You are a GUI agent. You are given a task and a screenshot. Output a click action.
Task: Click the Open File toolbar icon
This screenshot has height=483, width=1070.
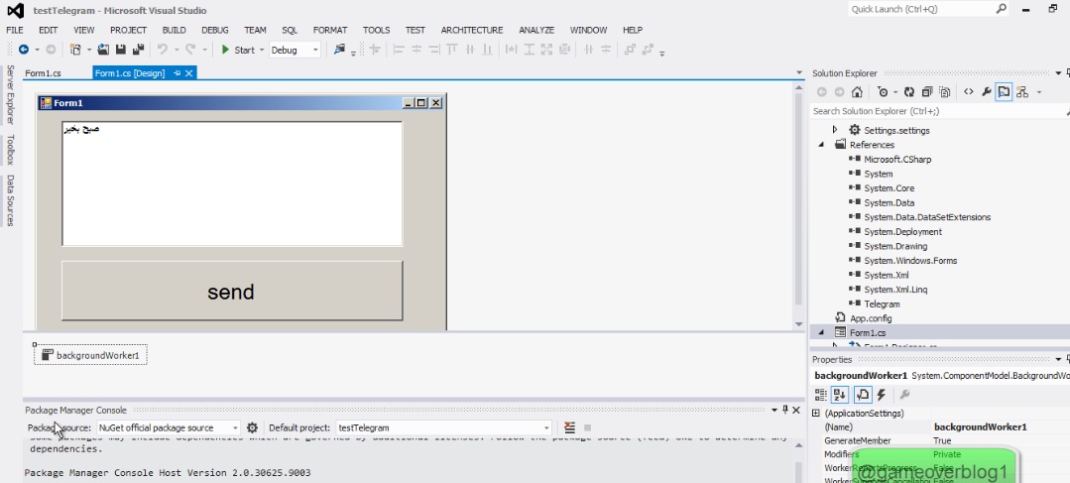[x=103, y=50]
